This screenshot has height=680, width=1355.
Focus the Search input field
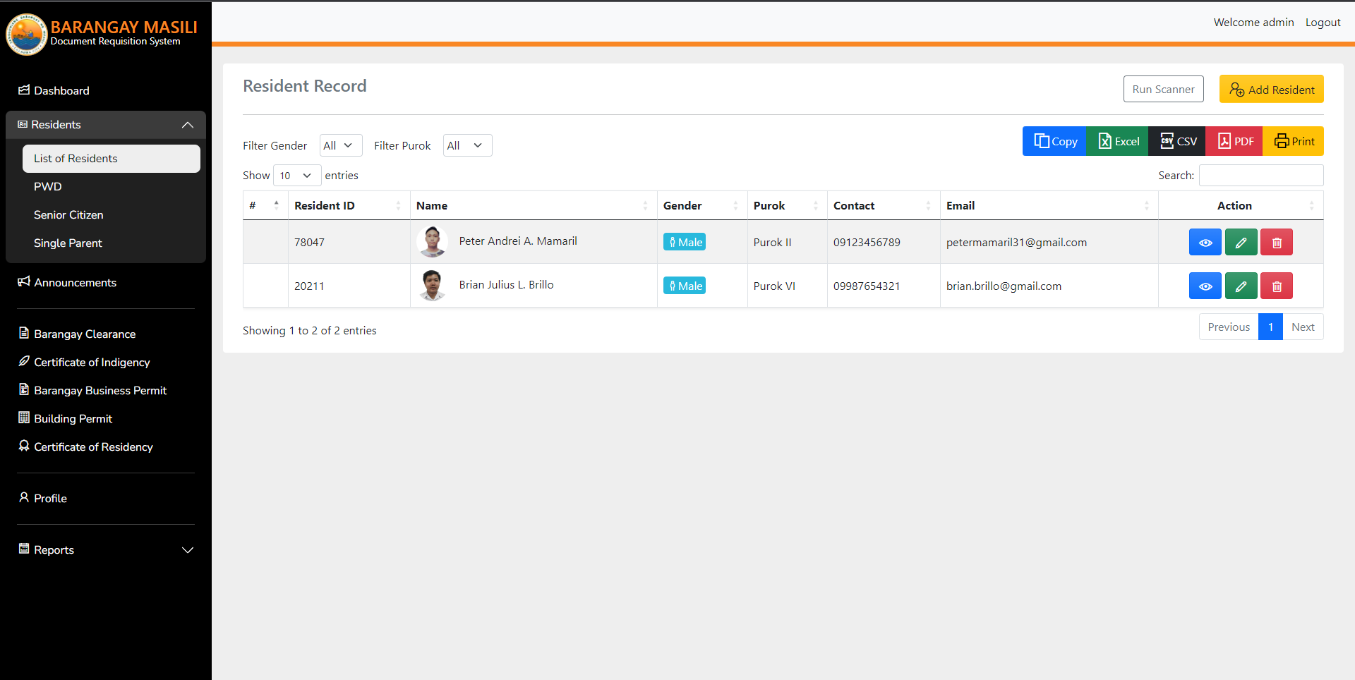pos(1260,176)
